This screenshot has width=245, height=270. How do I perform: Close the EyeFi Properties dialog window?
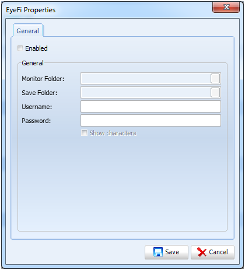point(226,7)
